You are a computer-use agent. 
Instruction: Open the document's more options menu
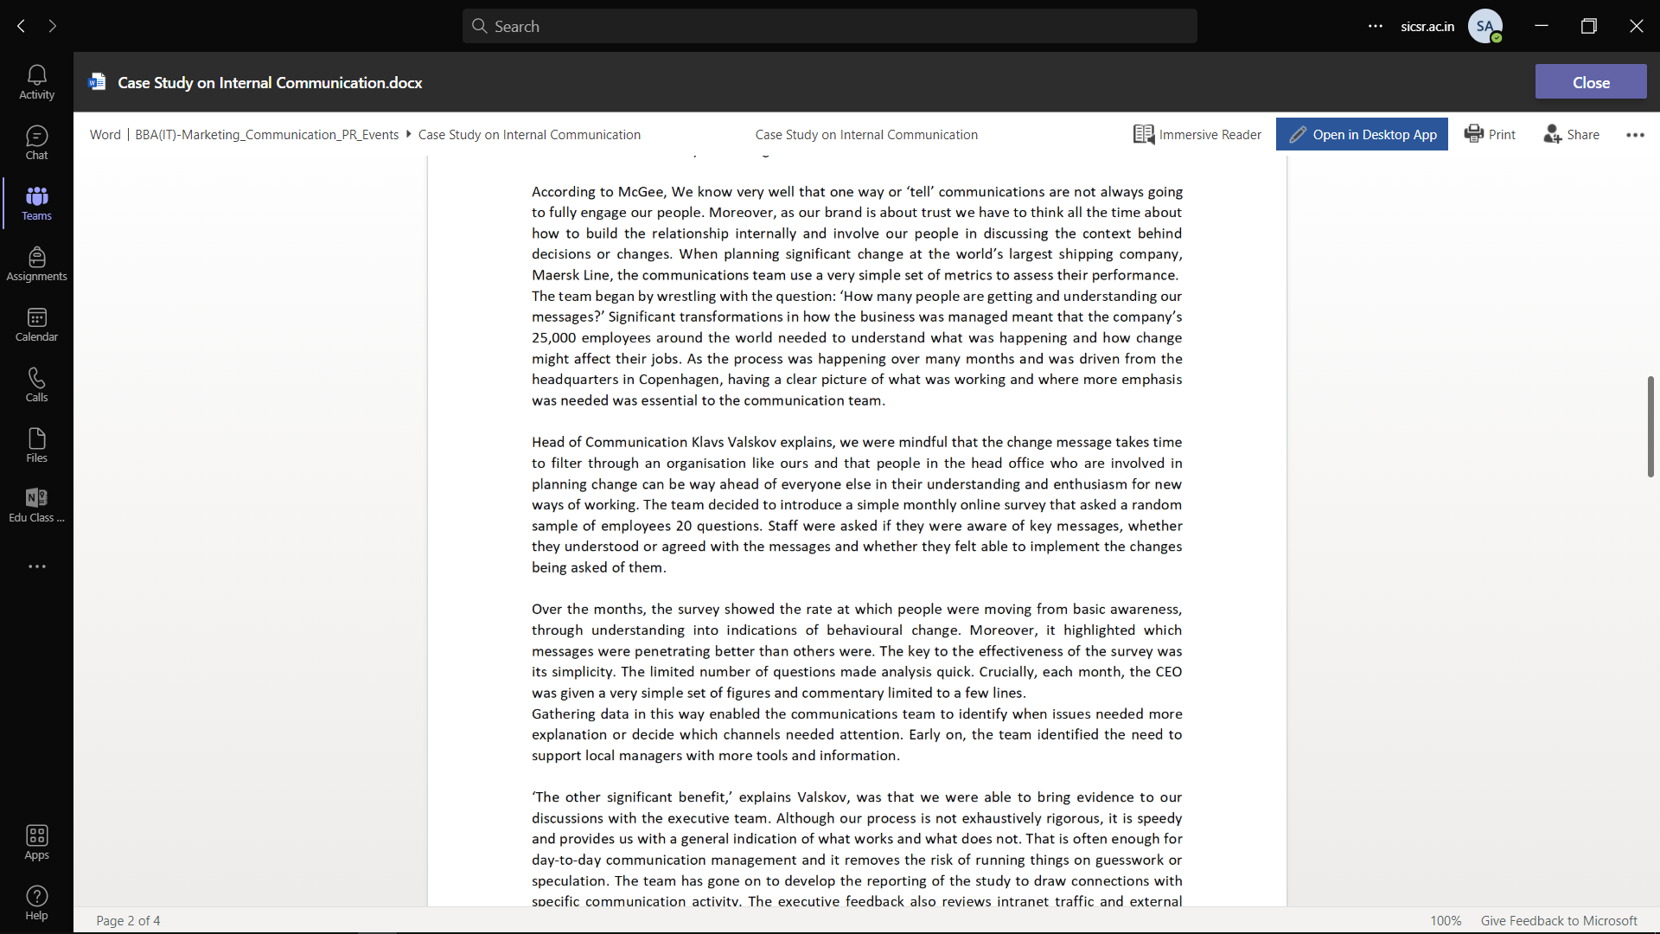[x=1635, y=135]
